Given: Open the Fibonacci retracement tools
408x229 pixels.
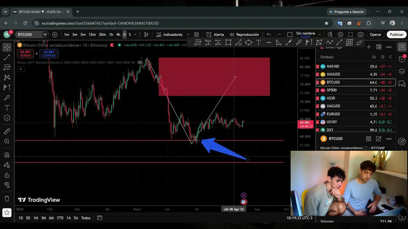Looking at the screenshot, I should point(7,67).
